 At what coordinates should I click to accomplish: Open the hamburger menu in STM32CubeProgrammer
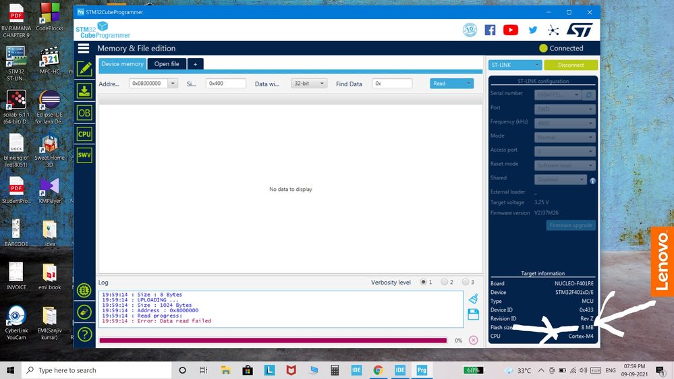tap(84, 48)
